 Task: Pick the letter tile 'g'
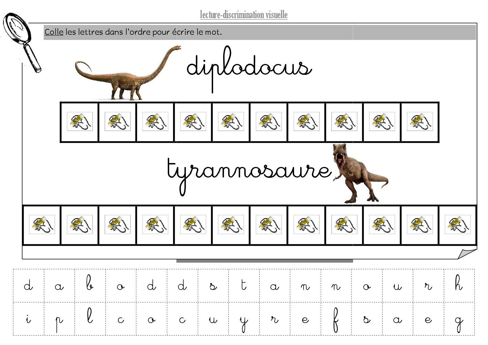(x=459, y=319)
